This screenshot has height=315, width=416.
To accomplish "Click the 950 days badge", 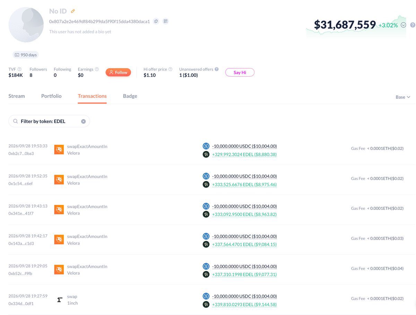I will [26, 55].
